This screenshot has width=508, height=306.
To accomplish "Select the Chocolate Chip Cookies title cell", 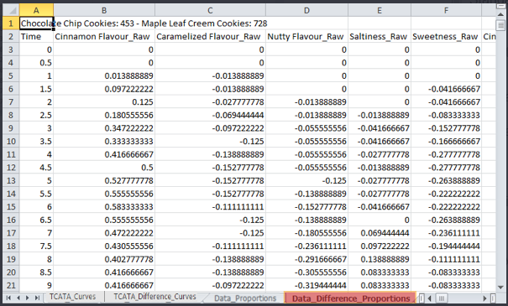I will (x=36, y=23).
